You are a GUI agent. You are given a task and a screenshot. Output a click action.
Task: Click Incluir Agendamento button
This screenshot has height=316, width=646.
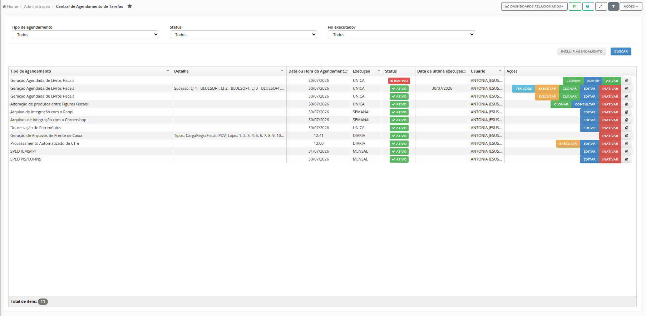pyautogui.click(x=582, y=51)
